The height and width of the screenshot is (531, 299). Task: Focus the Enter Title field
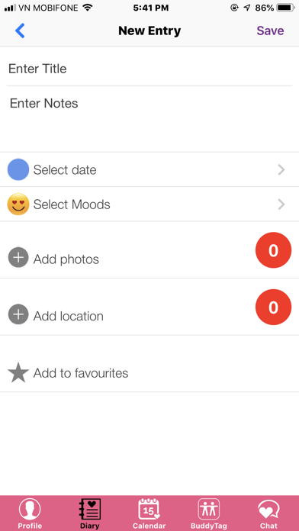pyautogui.click(x=149, y=69)
